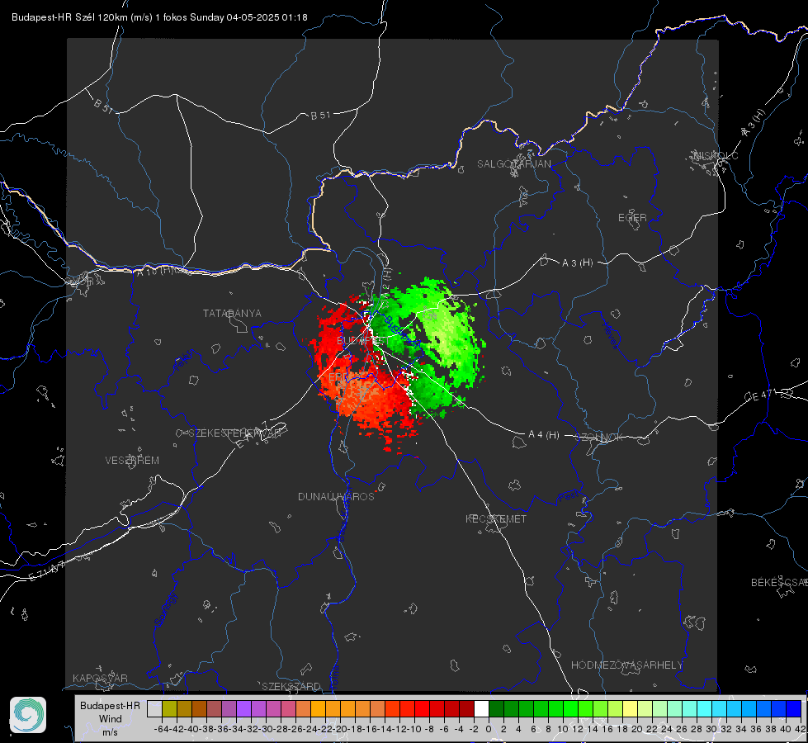Pick the light gray first legend swatch
The width and height of the screenshot is (808, 743).
point(154,708)
